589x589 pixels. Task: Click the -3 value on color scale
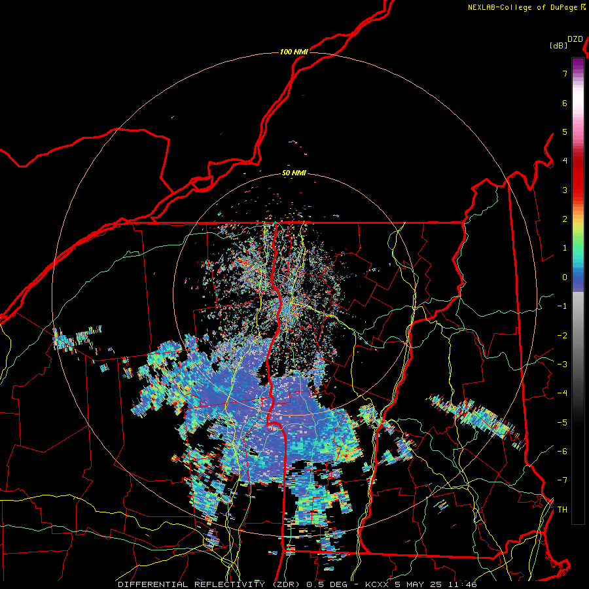tap(562, 365)
